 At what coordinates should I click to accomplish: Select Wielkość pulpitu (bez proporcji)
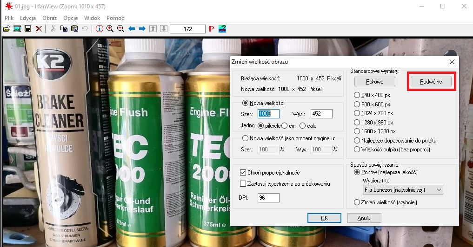coord(357,149)
